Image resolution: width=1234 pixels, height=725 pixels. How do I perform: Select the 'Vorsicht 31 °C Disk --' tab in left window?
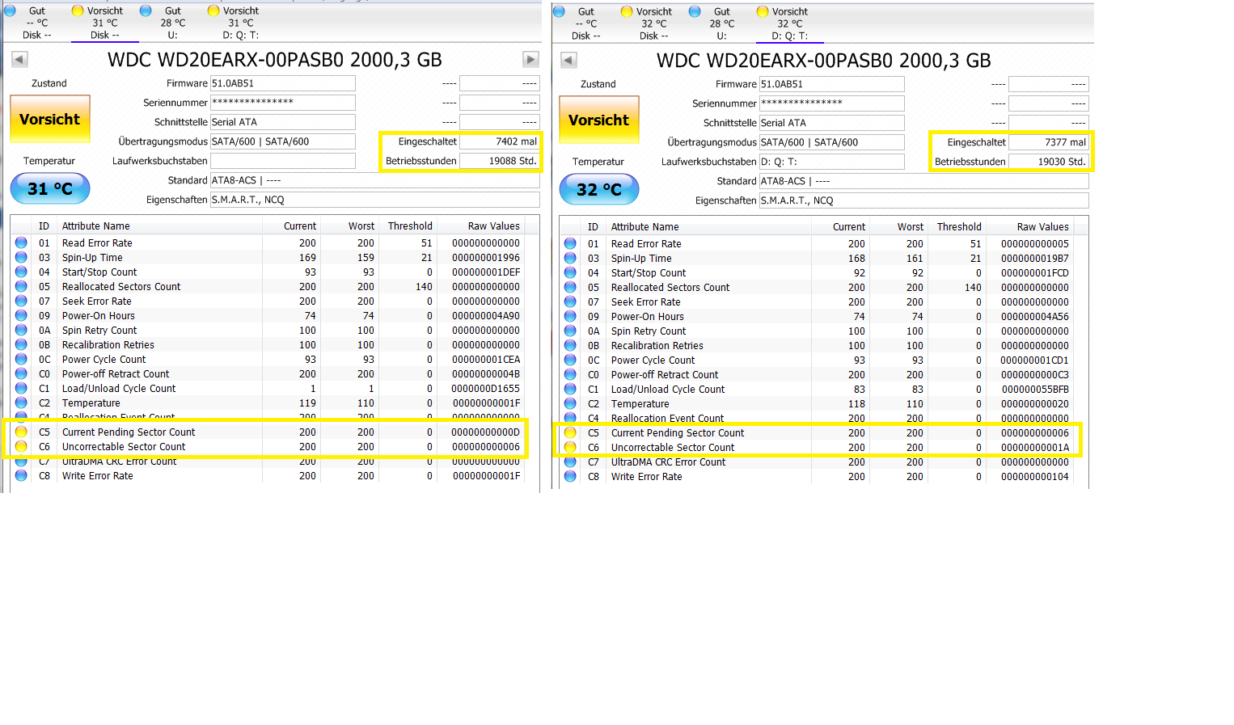104,23
